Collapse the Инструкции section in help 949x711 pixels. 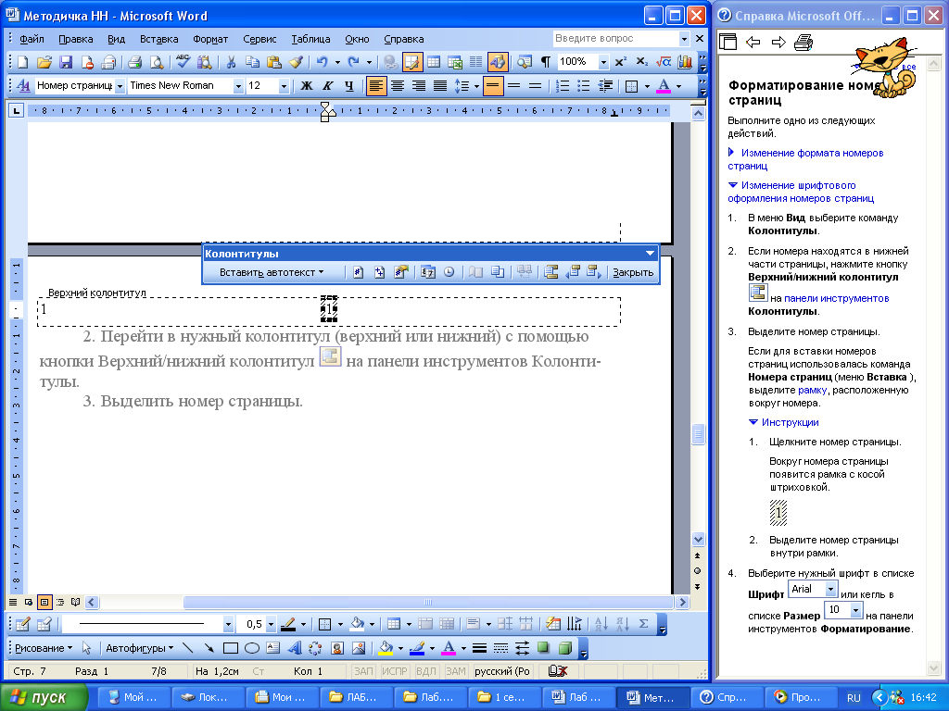[x=784, y=422]
